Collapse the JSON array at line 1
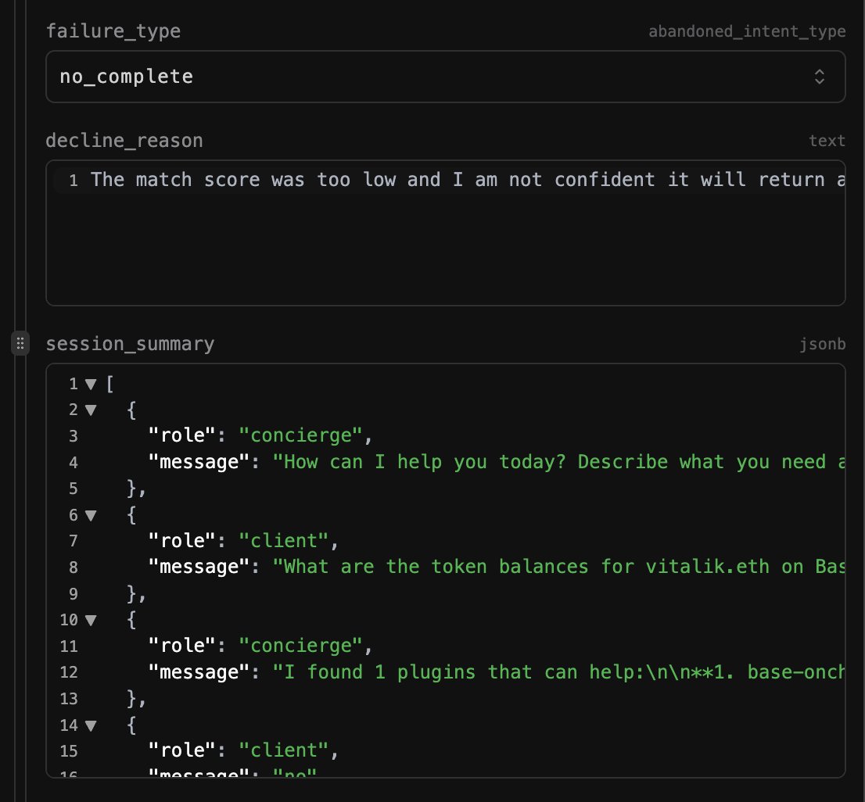 (x=91, y=384)
